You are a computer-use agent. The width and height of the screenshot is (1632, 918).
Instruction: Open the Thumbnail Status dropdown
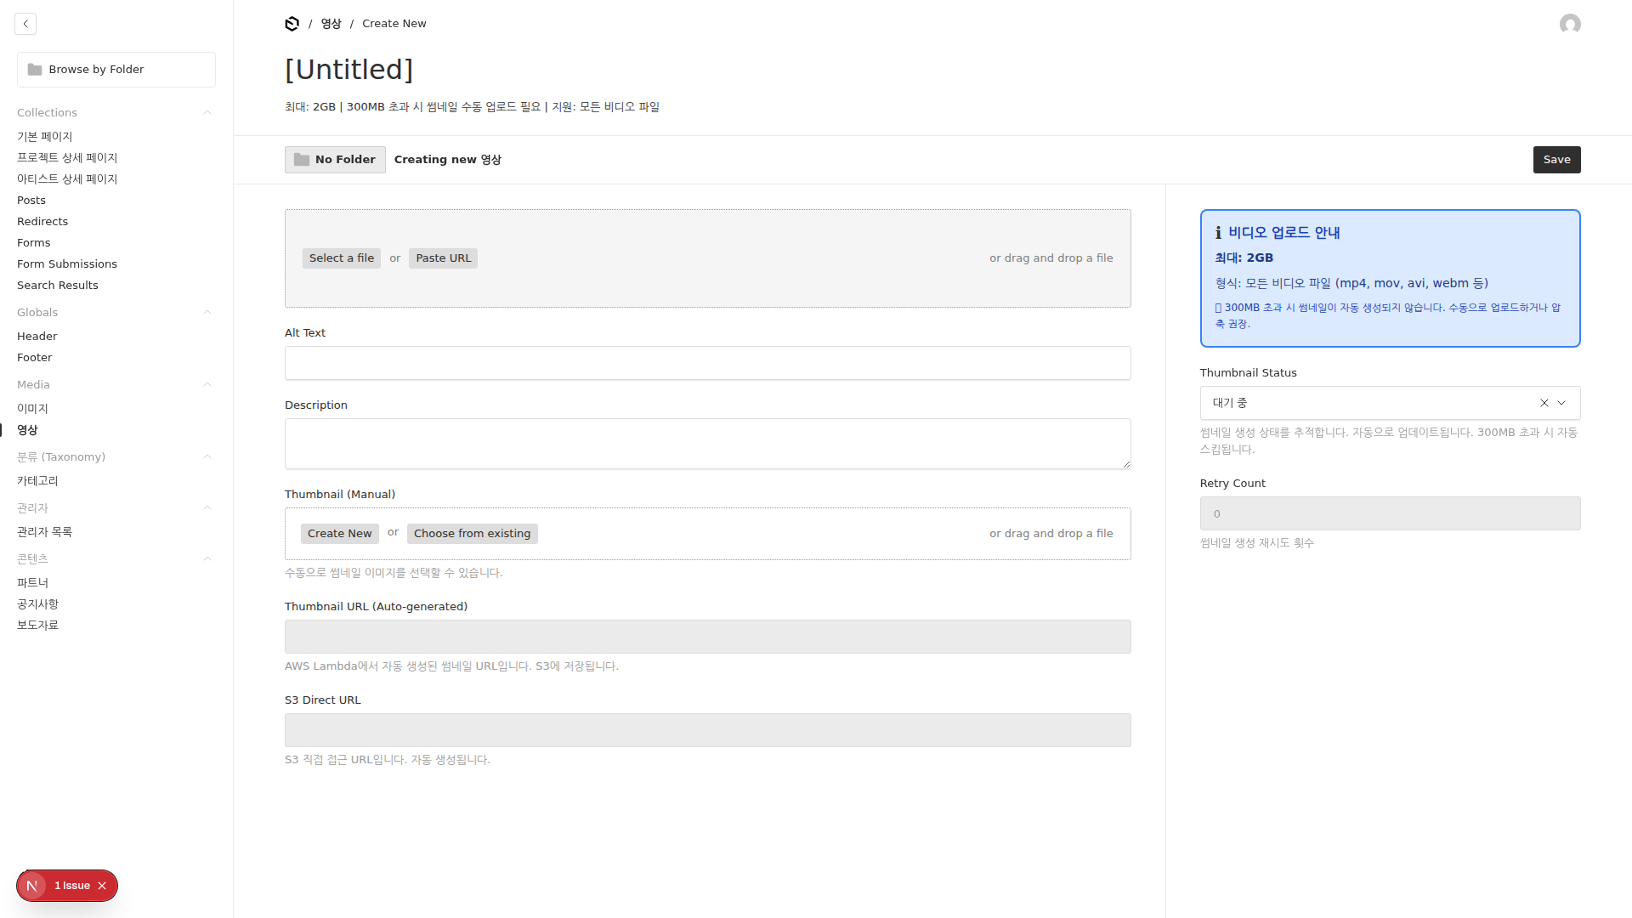coord(1561,403)
